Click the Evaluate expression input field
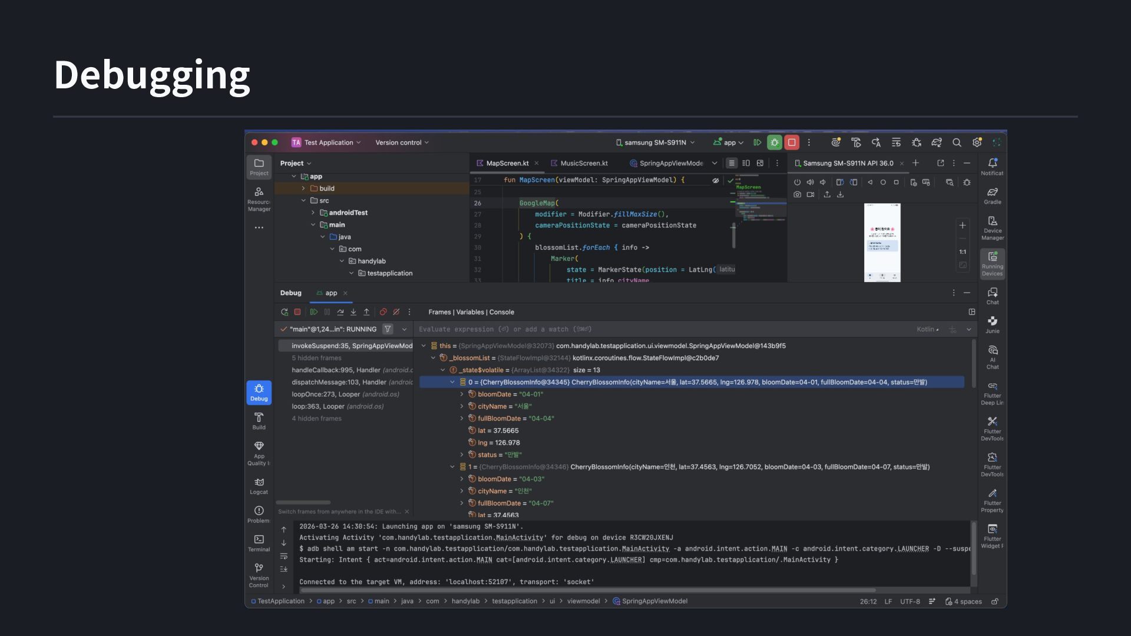This screenshot has height=636, width=1131. tap(648, 329)
